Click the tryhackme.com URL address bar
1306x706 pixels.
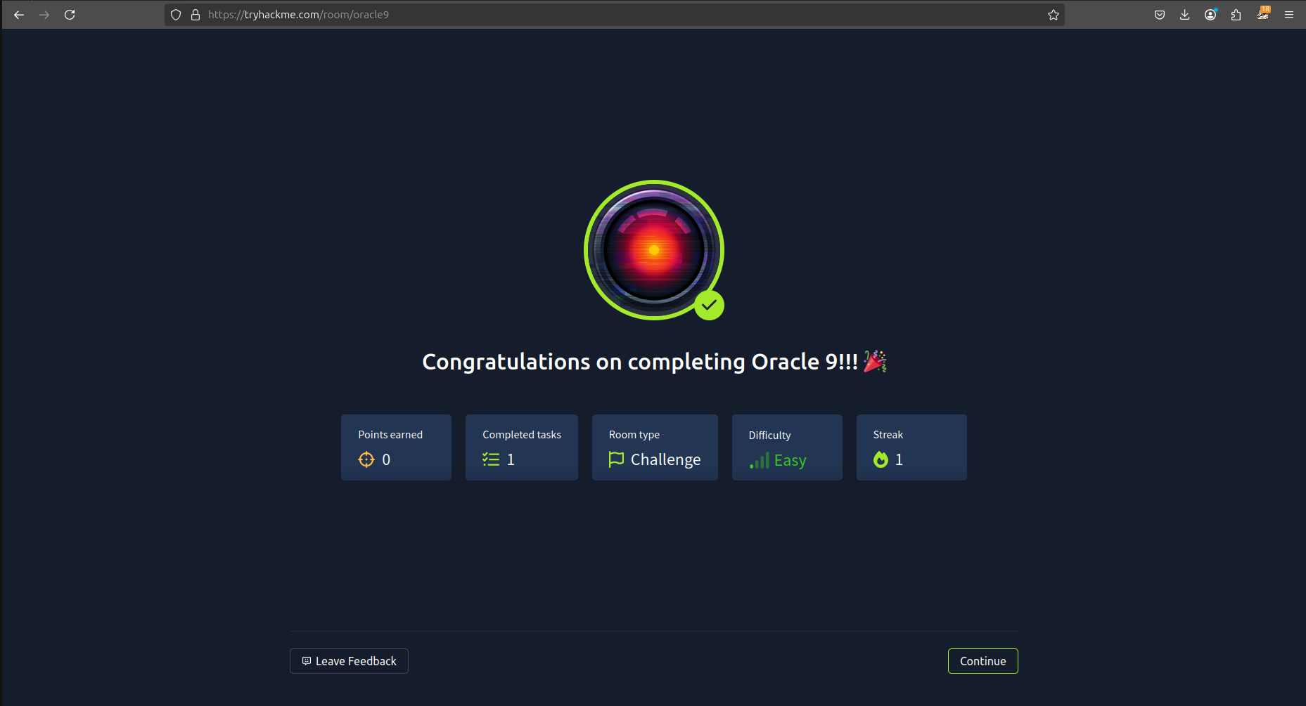click(x=563, y=15)
